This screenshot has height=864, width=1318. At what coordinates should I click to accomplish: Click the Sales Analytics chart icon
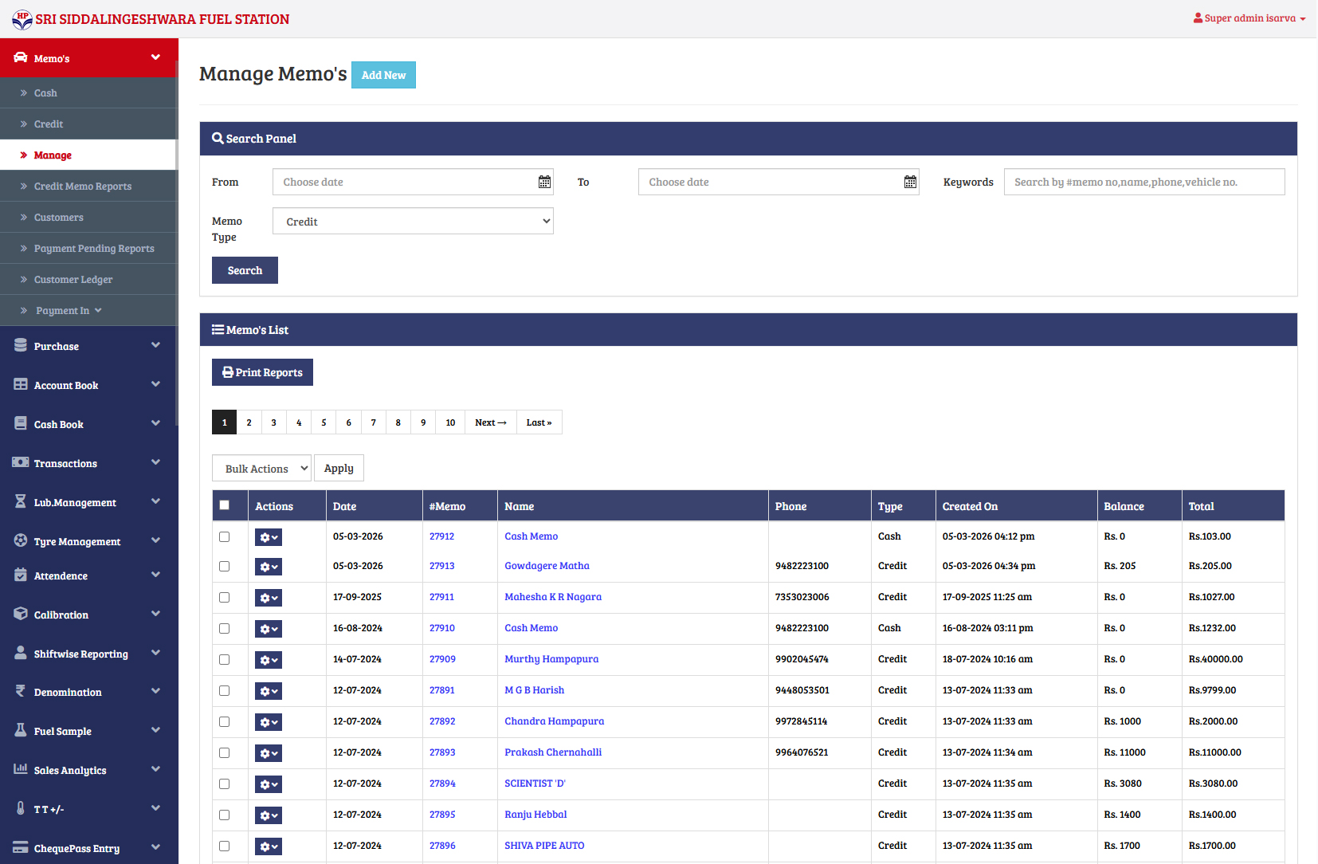click(x=21, y=770)
